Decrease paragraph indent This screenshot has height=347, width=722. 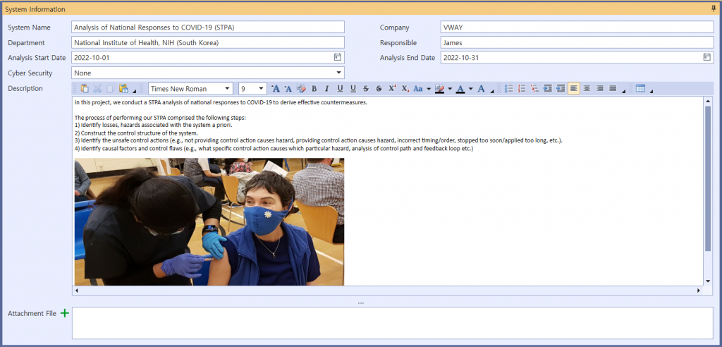pyautogui.click(x=547, y=88)
